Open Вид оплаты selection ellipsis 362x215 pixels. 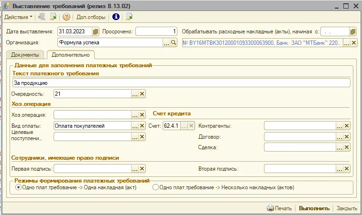(x=135, y=126)
